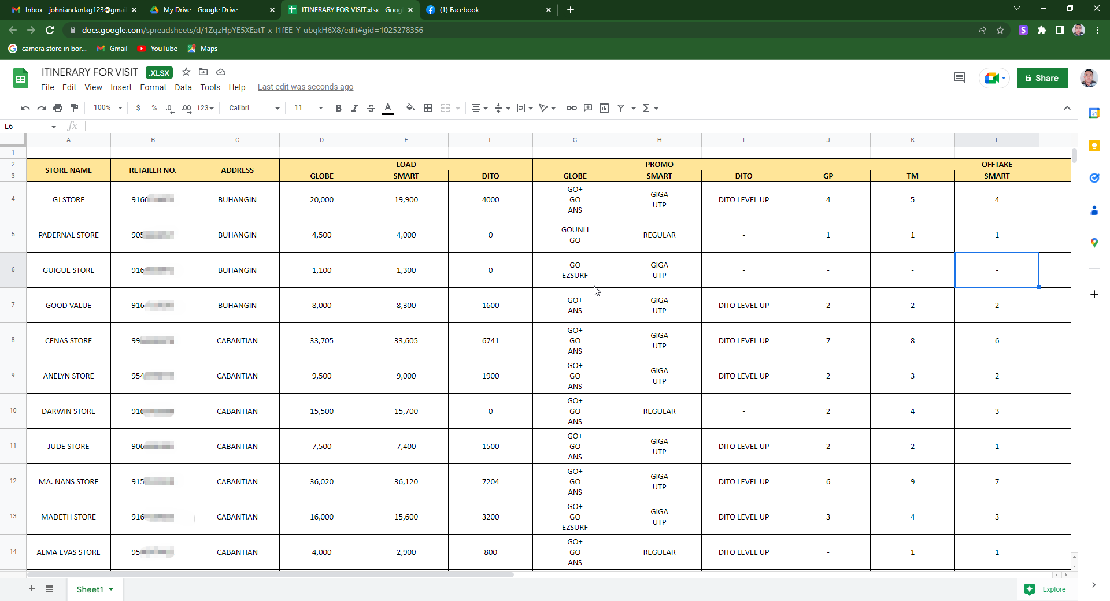Click the Name Box showing L6

pos(29,127)
